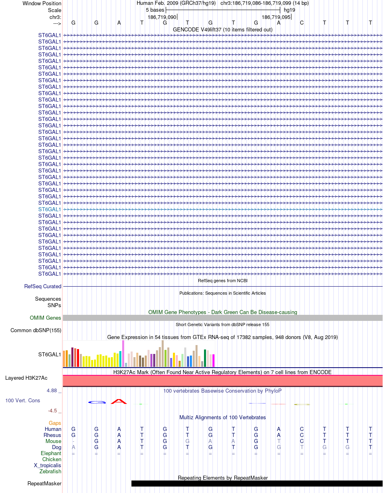
Task: Click the Sequences track label
Action: (48, 299)
